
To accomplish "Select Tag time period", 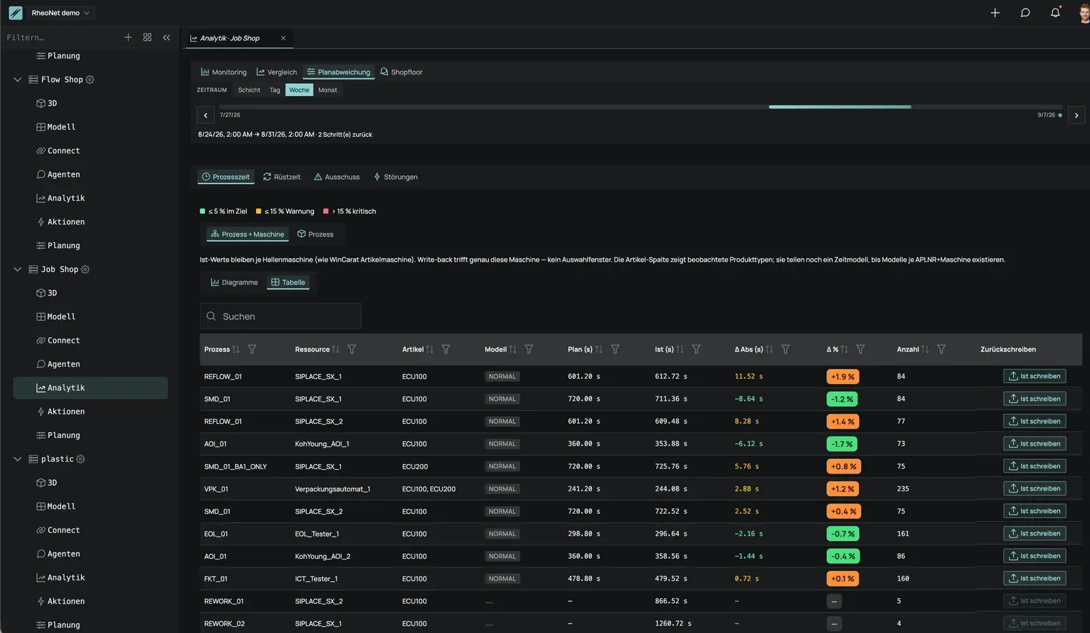I will [x=275, y=90].
